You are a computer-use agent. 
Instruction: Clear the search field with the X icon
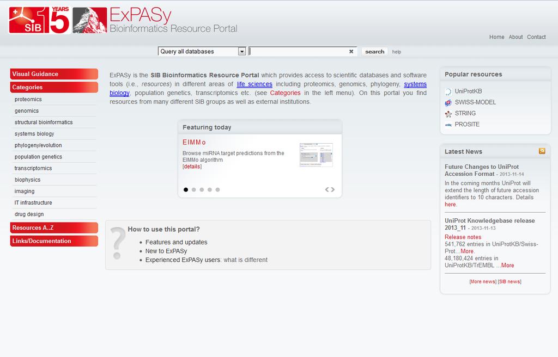coord(351,52)
